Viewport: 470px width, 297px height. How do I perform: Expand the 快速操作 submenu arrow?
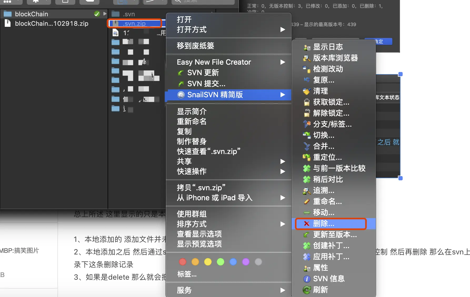(283, 171)
